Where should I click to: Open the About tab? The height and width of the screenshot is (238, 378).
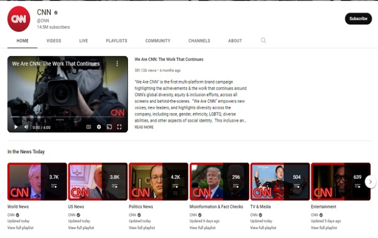point(235,40)
